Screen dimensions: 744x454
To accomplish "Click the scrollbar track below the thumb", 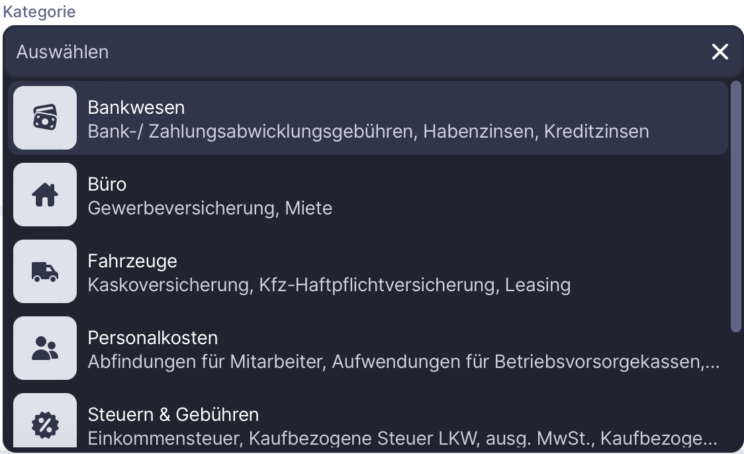I will 735,390.
